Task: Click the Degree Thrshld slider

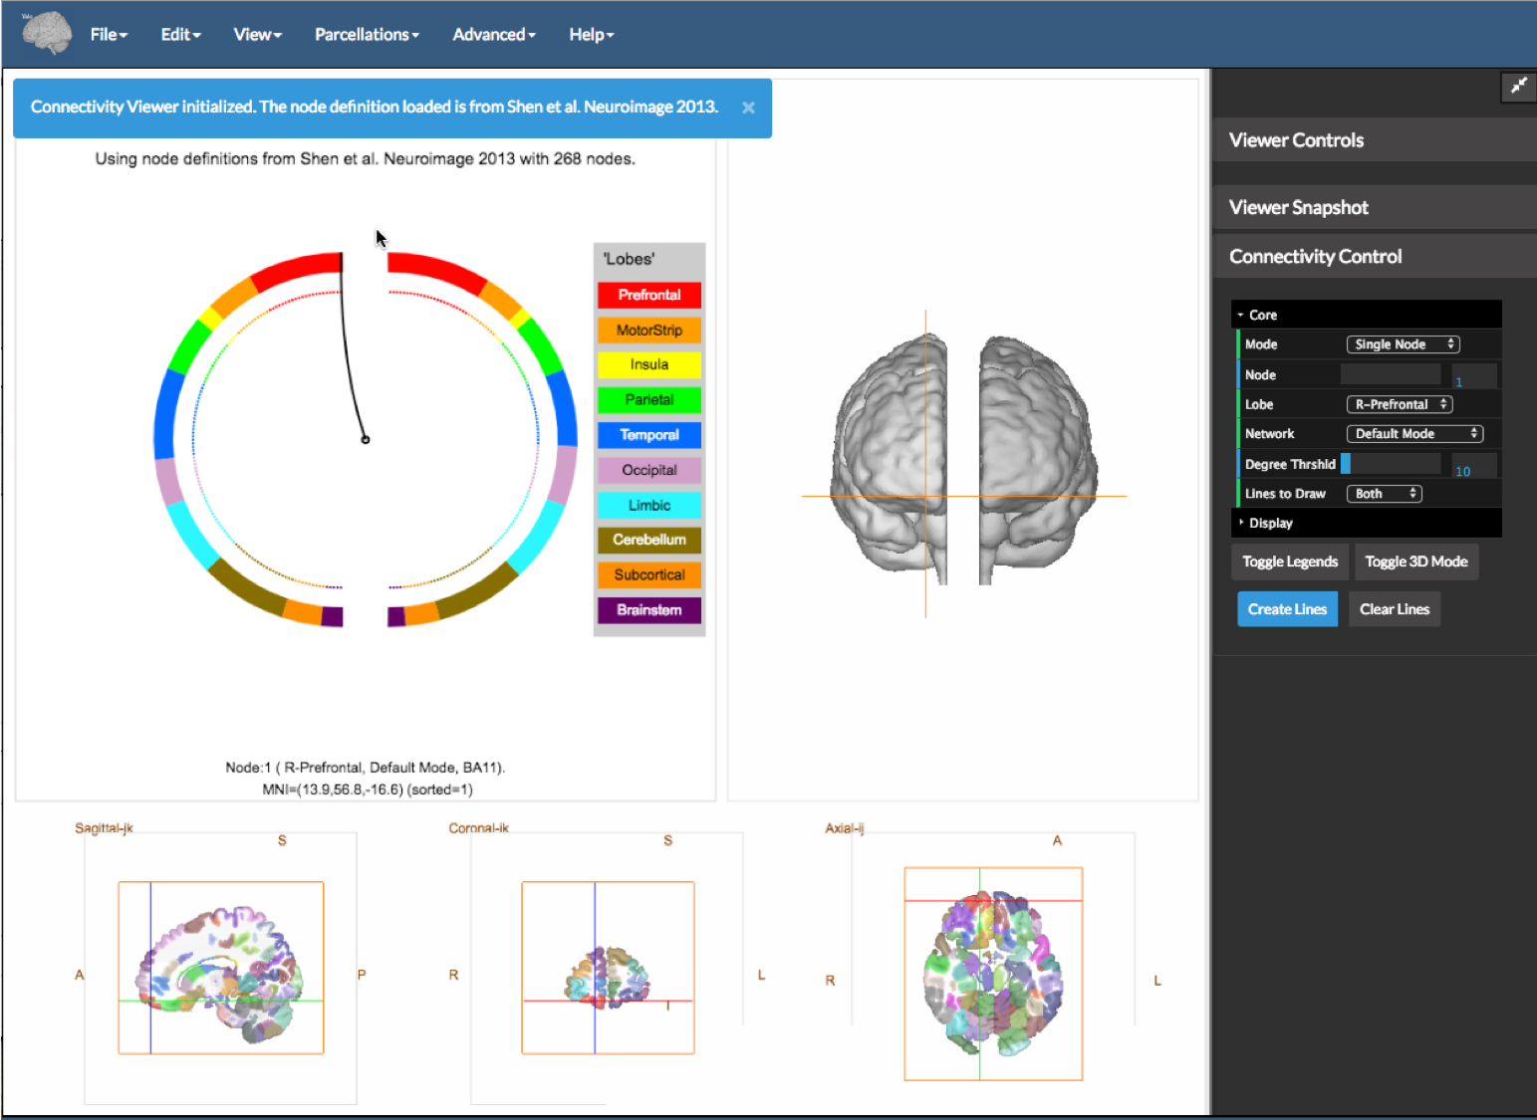Action: tap(1391, 464)
